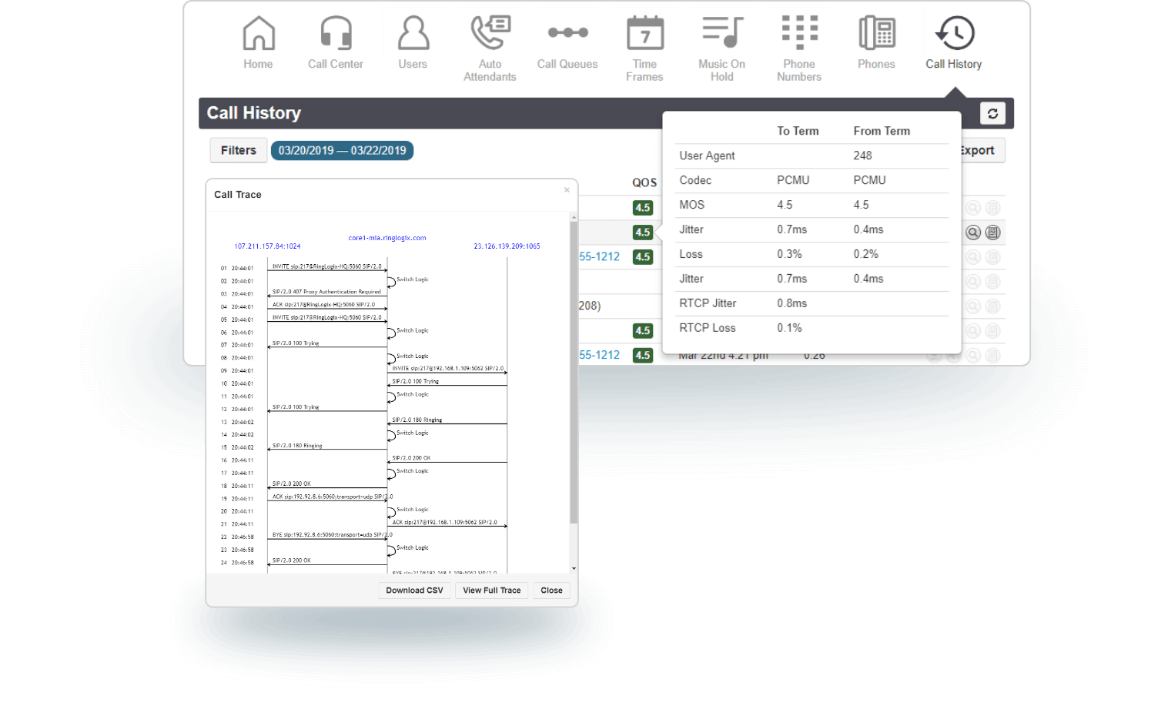This screenshot has height=706, width=1168.
Task: Refresh the Call History list
Action: [992, 113]
